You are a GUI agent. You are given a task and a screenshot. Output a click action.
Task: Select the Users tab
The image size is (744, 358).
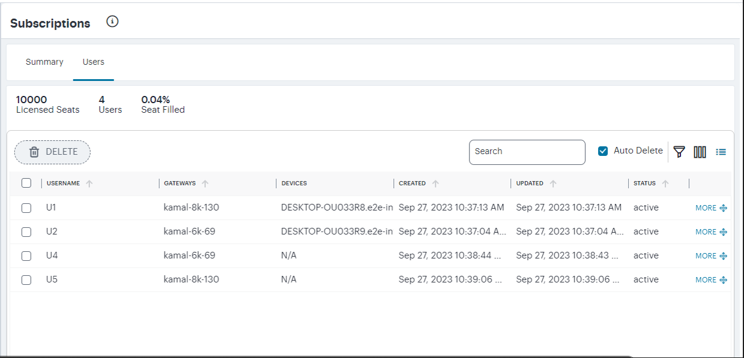[x=94, y=62]
